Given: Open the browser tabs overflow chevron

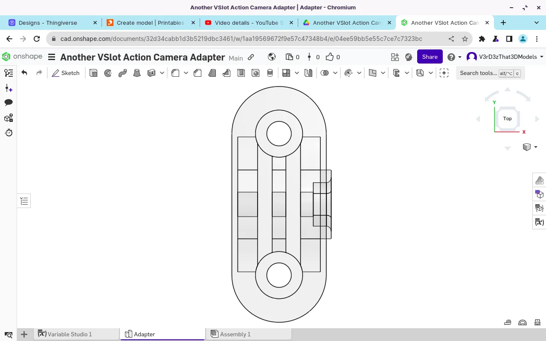Looking at the screenshot, I should point(537,23).
